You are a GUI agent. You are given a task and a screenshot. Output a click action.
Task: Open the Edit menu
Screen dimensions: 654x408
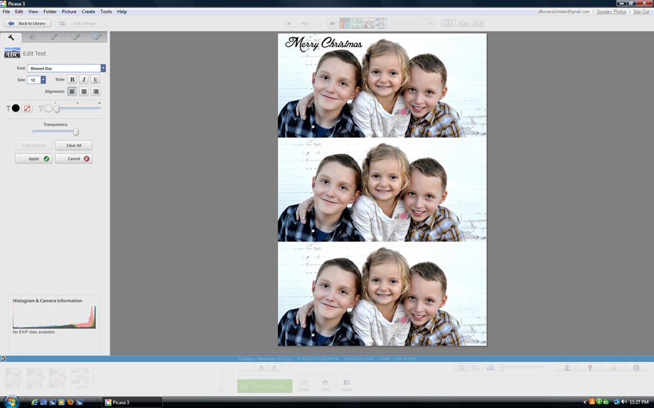coord(19,11)
